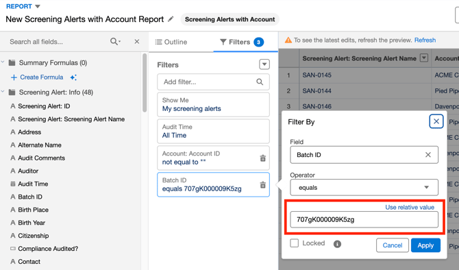Select the Birth Place field
The height and width of the screenshot is (270, 459).
[x=33, y=210]
